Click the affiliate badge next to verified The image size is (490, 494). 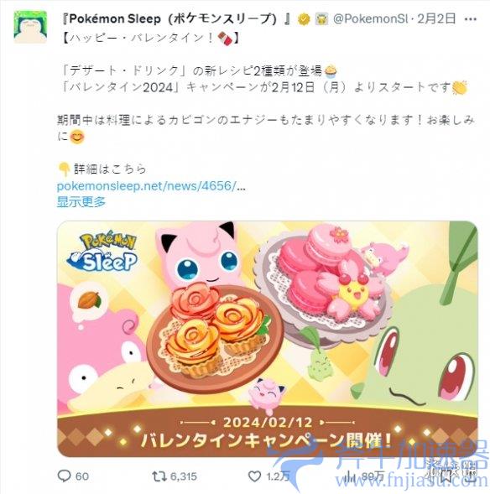pyautogui.click(x=321, y=19)
